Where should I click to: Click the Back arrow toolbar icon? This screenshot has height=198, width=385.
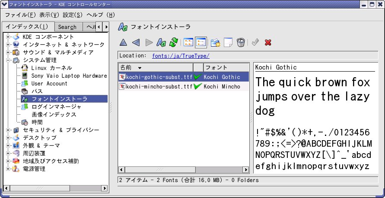click(136, 43)
